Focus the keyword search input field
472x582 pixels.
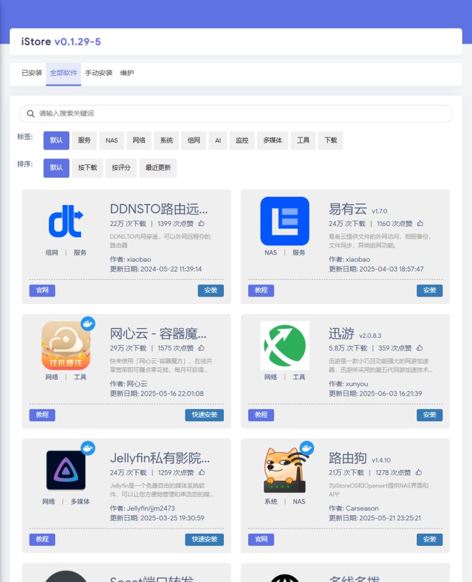click(x=239, y=114)
